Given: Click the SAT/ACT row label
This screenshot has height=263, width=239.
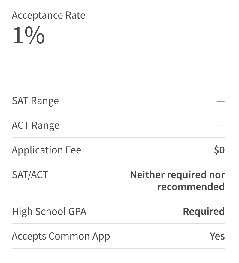Looking at the screenshot, I should click(30, 175).
